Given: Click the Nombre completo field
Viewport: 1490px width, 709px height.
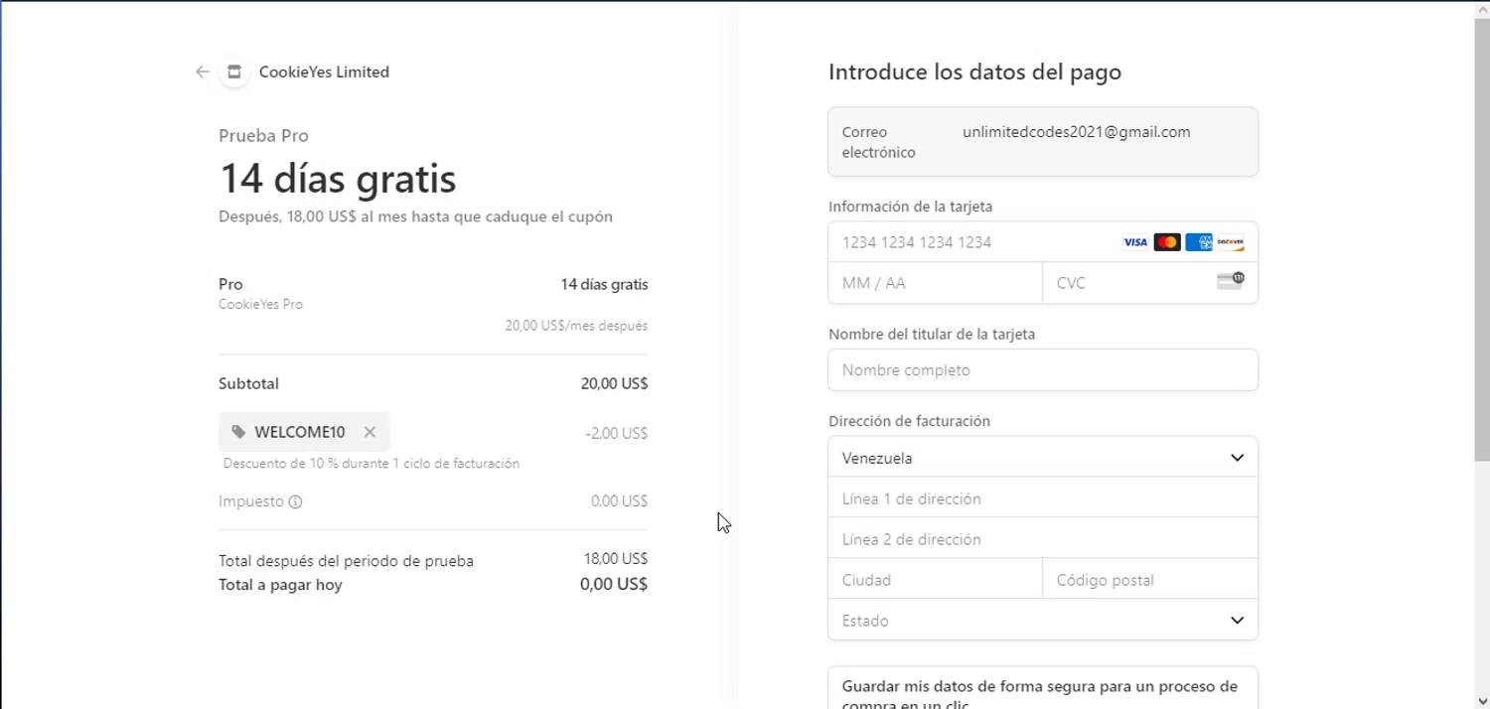Looking at the screenshot, I should (x=1043, y=369).
